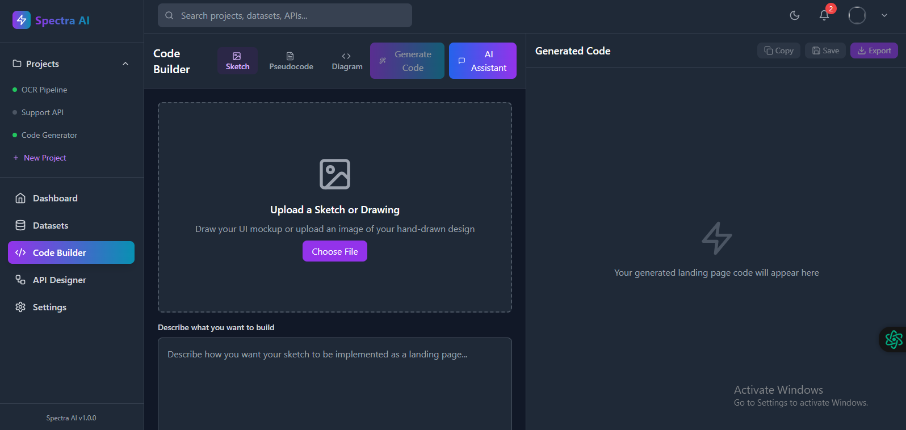Click the Generate Code button
The height and width of the screenshot is (430, 906).
[x=407, y=61]
